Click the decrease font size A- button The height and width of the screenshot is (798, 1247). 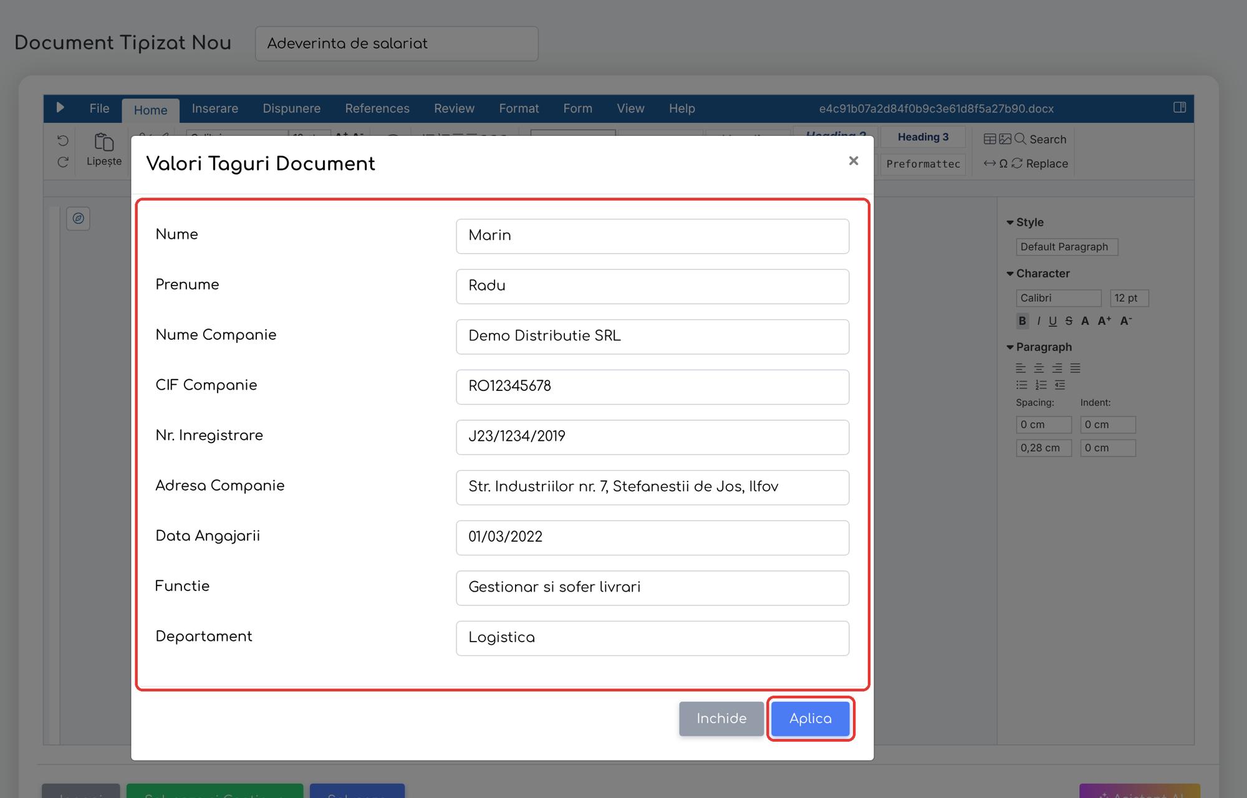(x=1126, y=321)
